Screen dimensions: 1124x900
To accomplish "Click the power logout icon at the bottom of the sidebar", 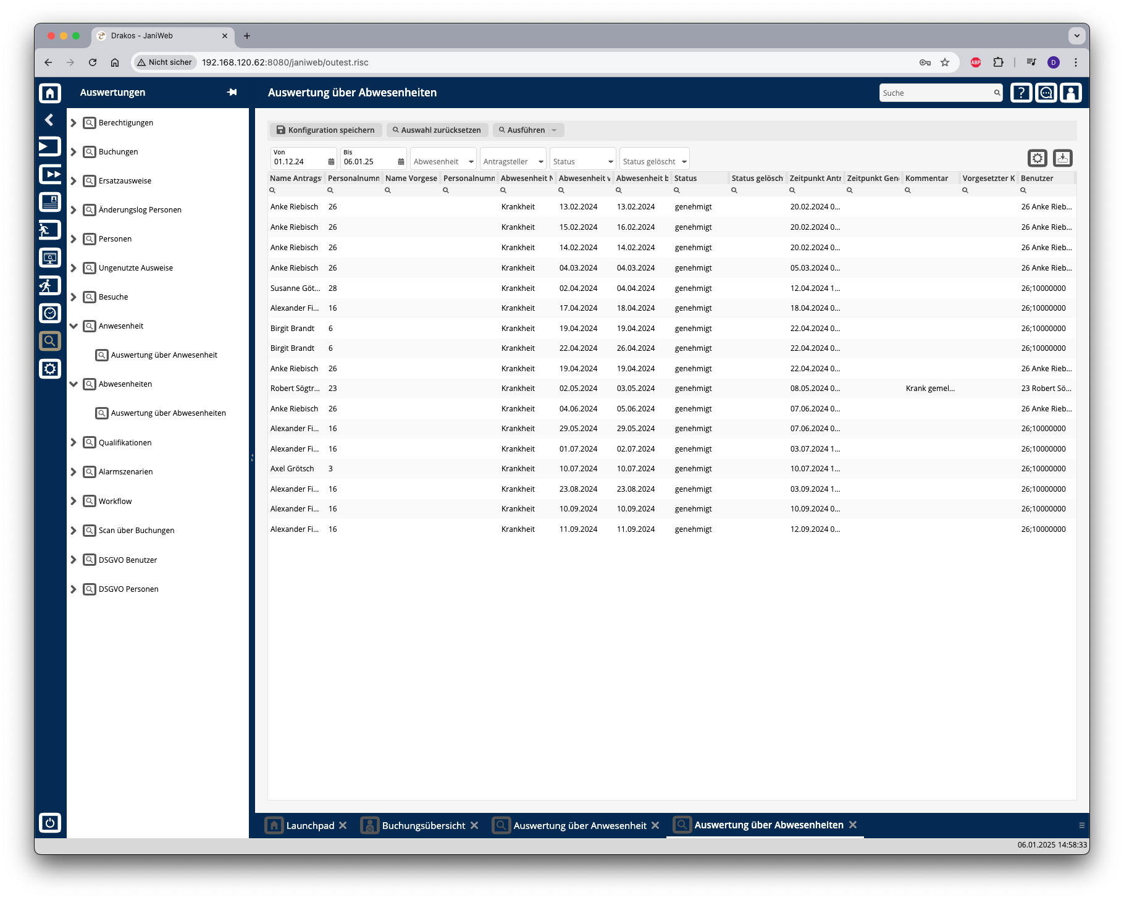I will click(50, 822).
